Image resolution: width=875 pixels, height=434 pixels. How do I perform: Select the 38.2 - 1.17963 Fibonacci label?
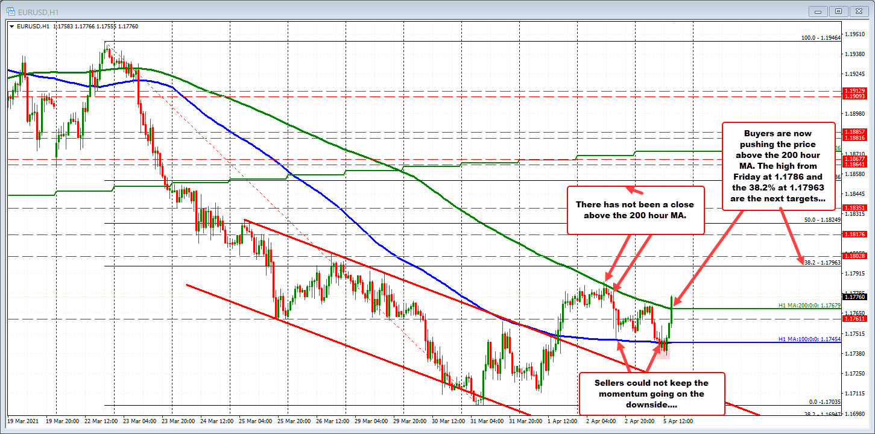tap(823, 262)
